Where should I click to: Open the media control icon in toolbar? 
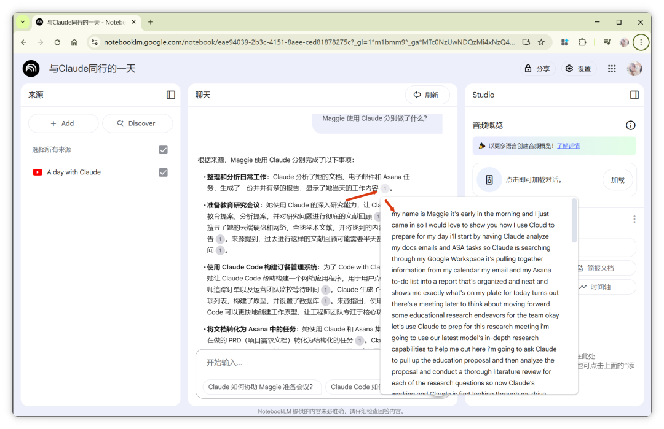(x=607, y=42)
